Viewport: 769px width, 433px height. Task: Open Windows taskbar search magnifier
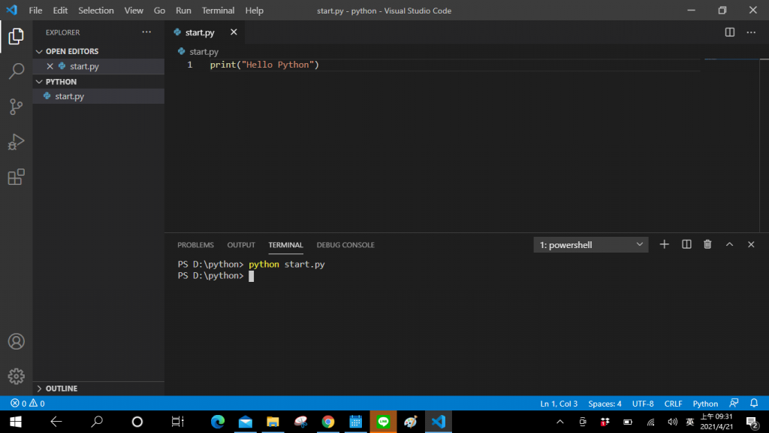(97, 422)
